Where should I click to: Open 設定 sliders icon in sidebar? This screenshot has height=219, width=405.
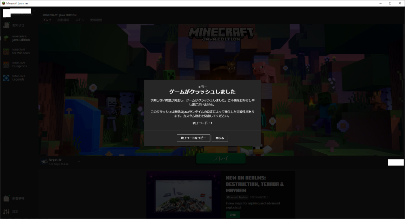6,212
